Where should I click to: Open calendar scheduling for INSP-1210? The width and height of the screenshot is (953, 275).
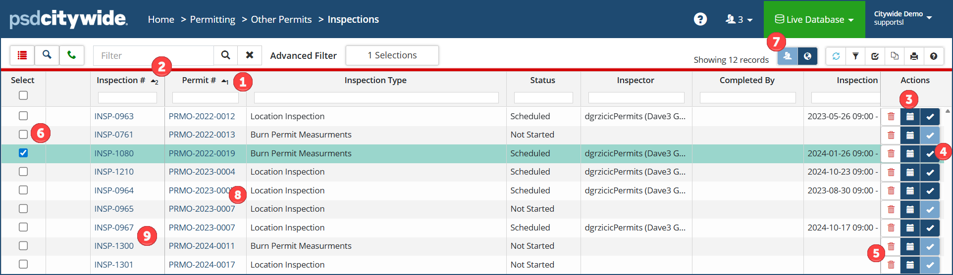click(910, 172)
